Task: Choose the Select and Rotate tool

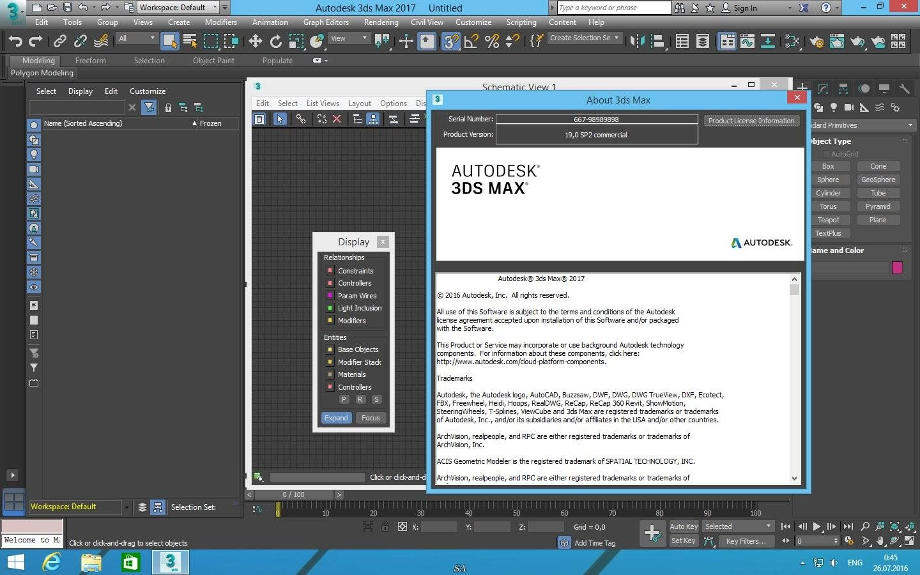Action: pyautogui.click(x=275, y=42)
